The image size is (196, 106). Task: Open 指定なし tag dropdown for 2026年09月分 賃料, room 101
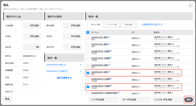[x=136, y=66]
